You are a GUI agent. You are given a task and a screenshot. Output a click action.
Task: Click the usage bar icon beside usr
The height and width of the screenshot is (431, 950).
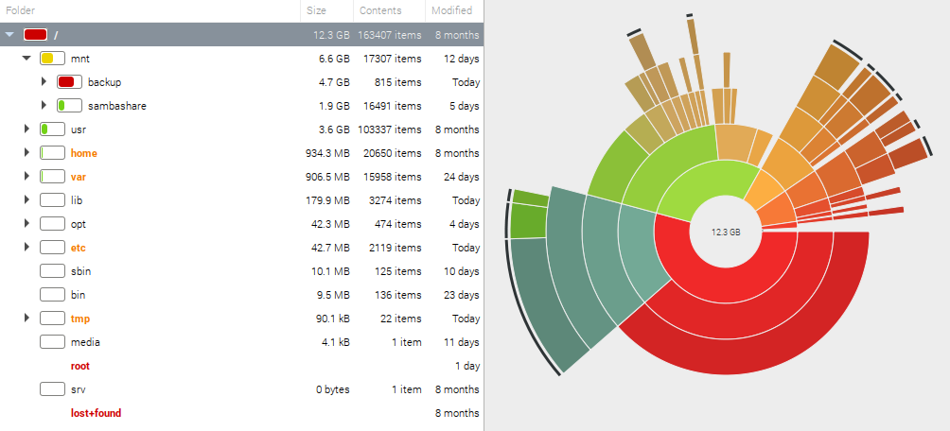(x=52, y=129)
